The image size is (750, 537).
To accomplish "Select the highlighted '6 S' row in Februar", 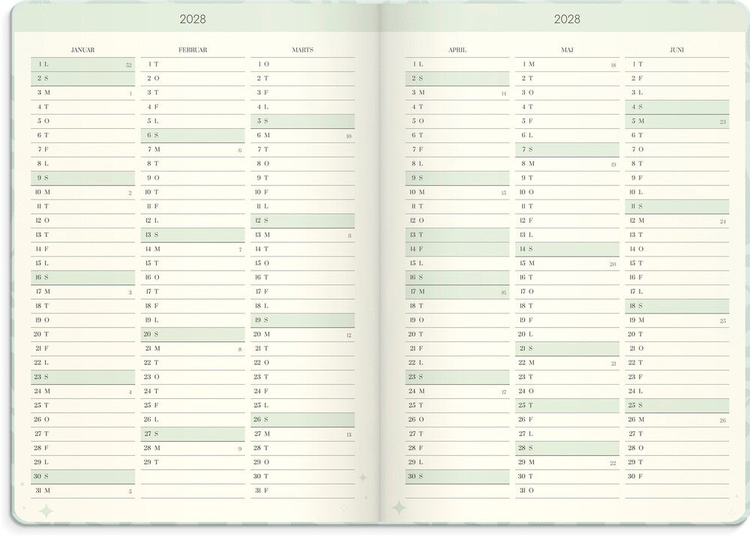I will coord(193,136).
